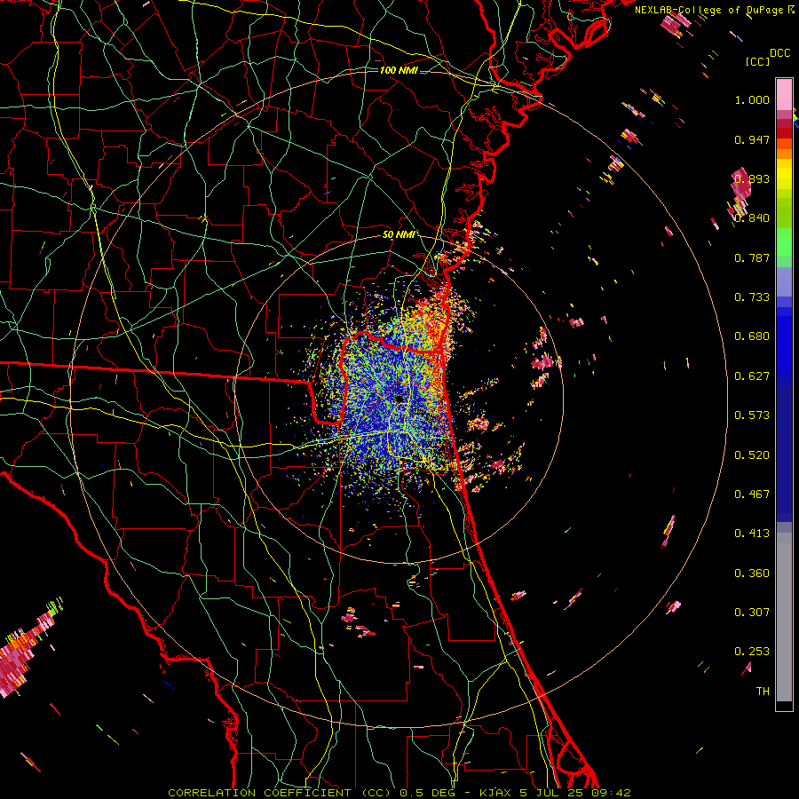Click the "5 JUL 25 09:42" timestamp
799x799 pixels.
pyautogui.click(x=574, y=793)
